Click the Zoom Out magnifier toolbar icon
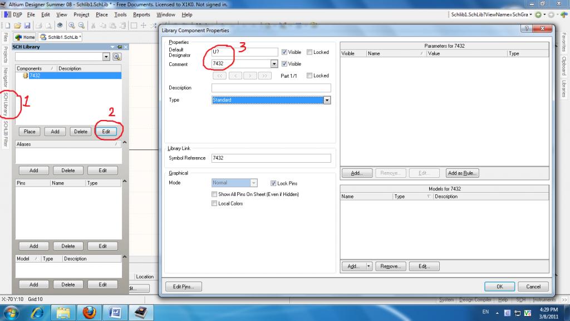 point(81,26)
